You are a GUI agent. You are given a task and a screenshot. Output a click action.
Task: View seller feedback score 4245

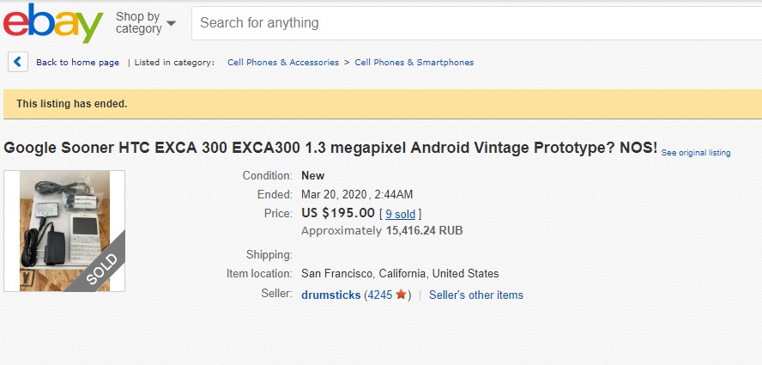[x=379, y=295]
